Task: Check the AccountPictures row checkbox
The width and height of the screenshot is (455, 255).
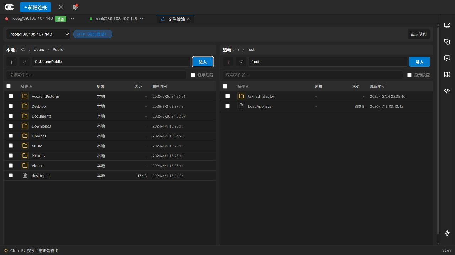Action: tap(11, 96)
